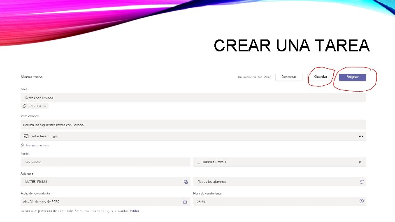Screen dimensions: 395x222
Task: Remove Rúbrica Resta 1
Action: [x=360, y=162]
